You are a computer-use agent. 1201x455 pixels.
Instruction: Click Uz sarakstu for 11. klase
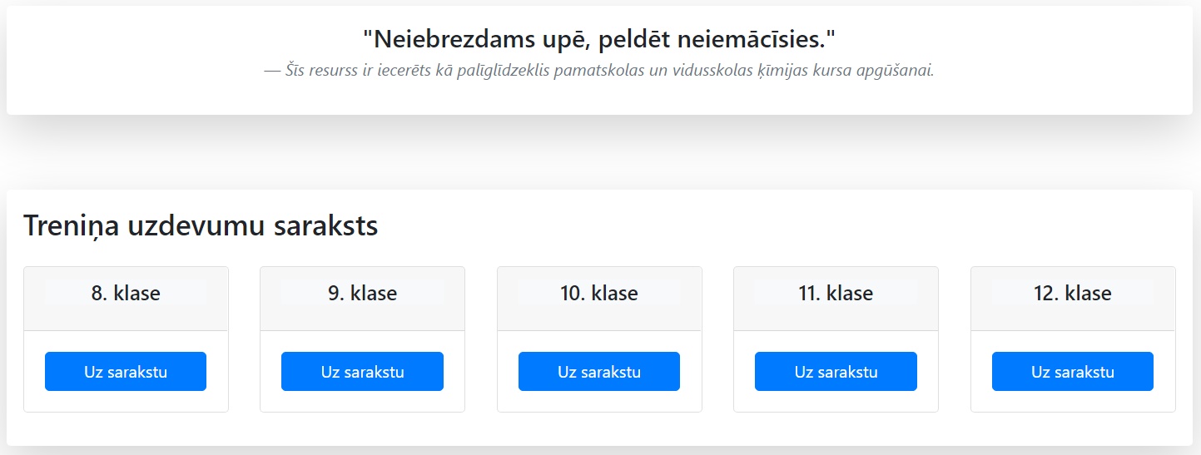pyautogui.click(x=836, y=371)
